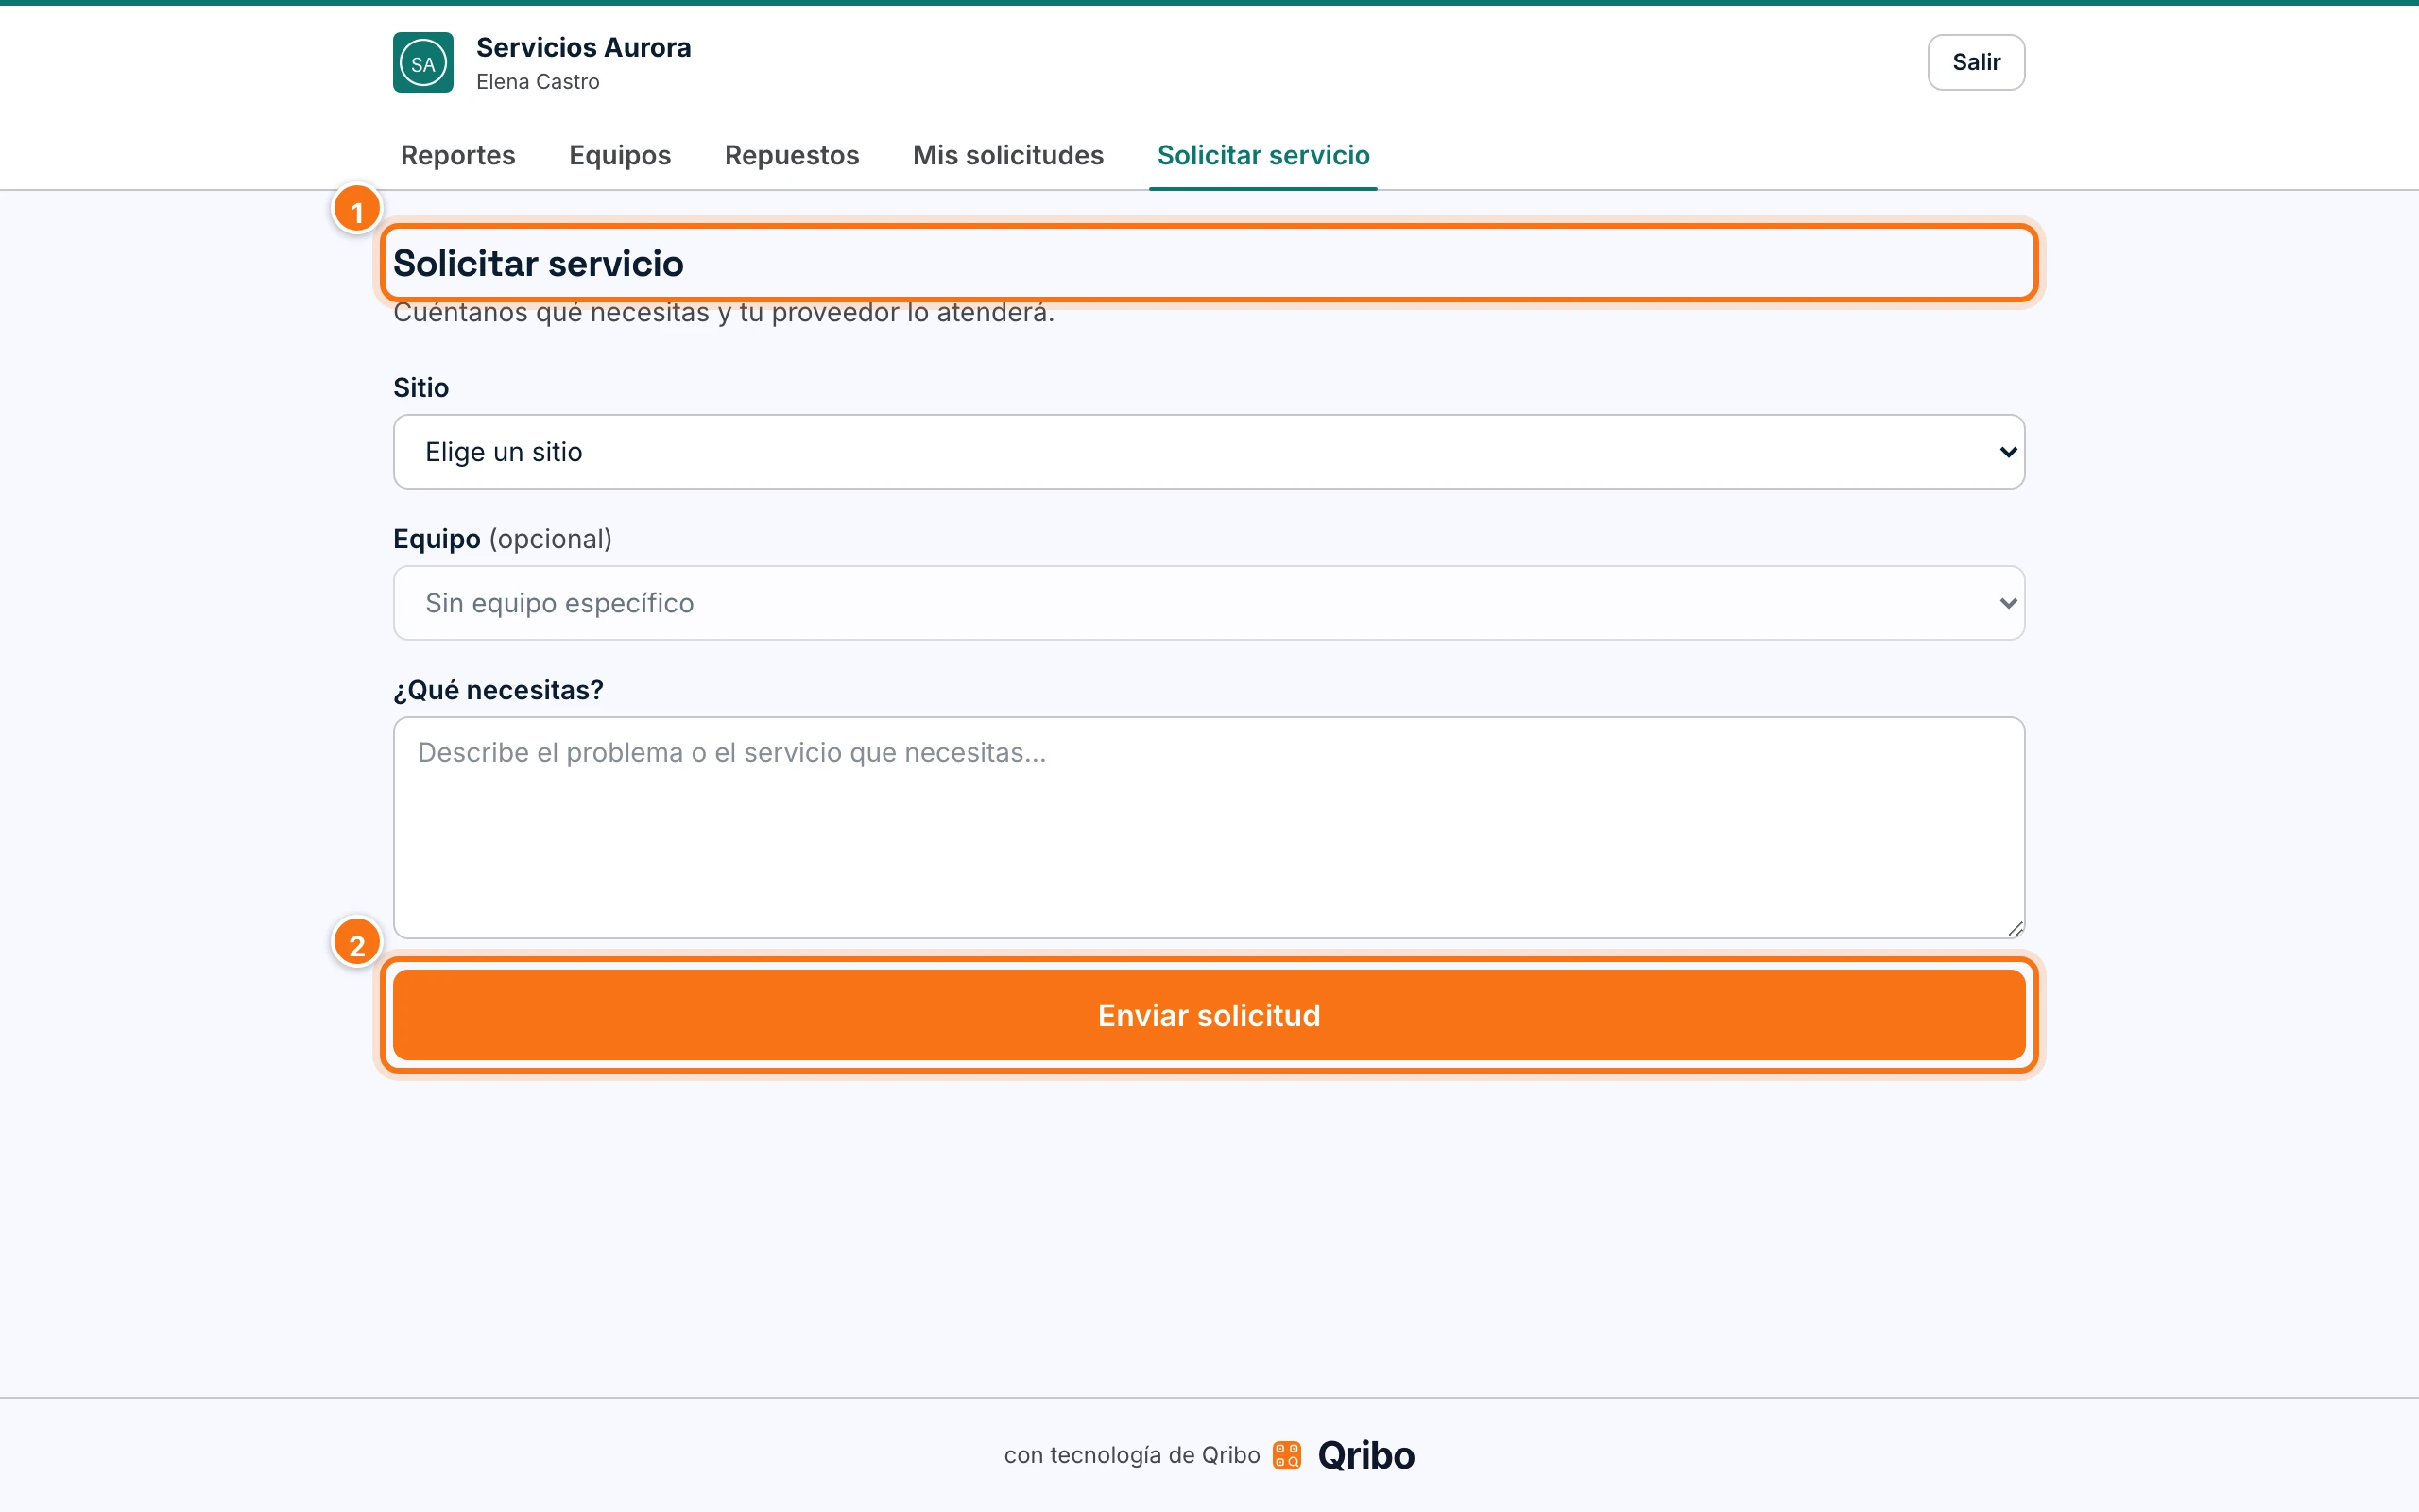The image size is (2419, 1512).
Task: Expand the Equipo 'Sin equipo específico' dropdown
Action: click(1209, 603)
